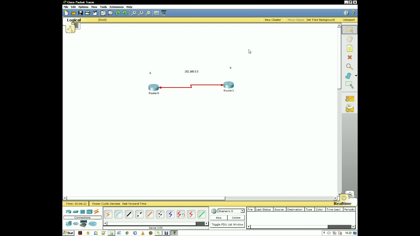Select Wireless Devices category icon
Image resolution: width=420 pixels, height=236 pixels.
coord(89,212)
